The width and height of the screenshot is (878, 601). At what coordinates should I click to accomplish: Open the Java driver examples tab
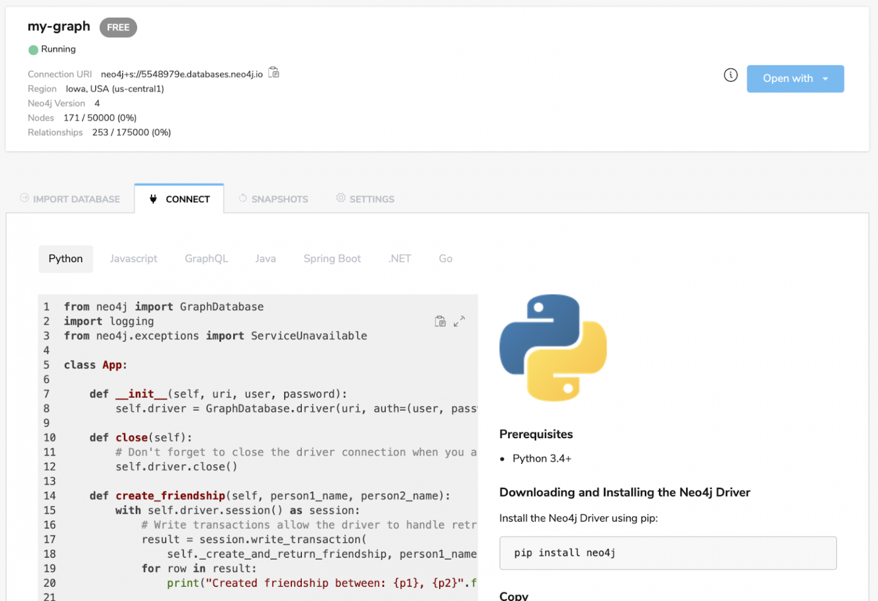265,259
